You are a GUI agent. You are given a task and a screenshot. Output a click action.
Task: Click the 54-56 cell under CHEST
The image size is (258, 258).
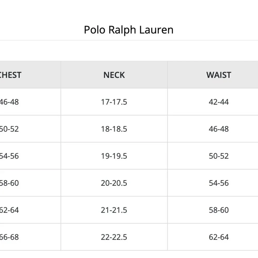pyautogui.click(x=30, y=156)
